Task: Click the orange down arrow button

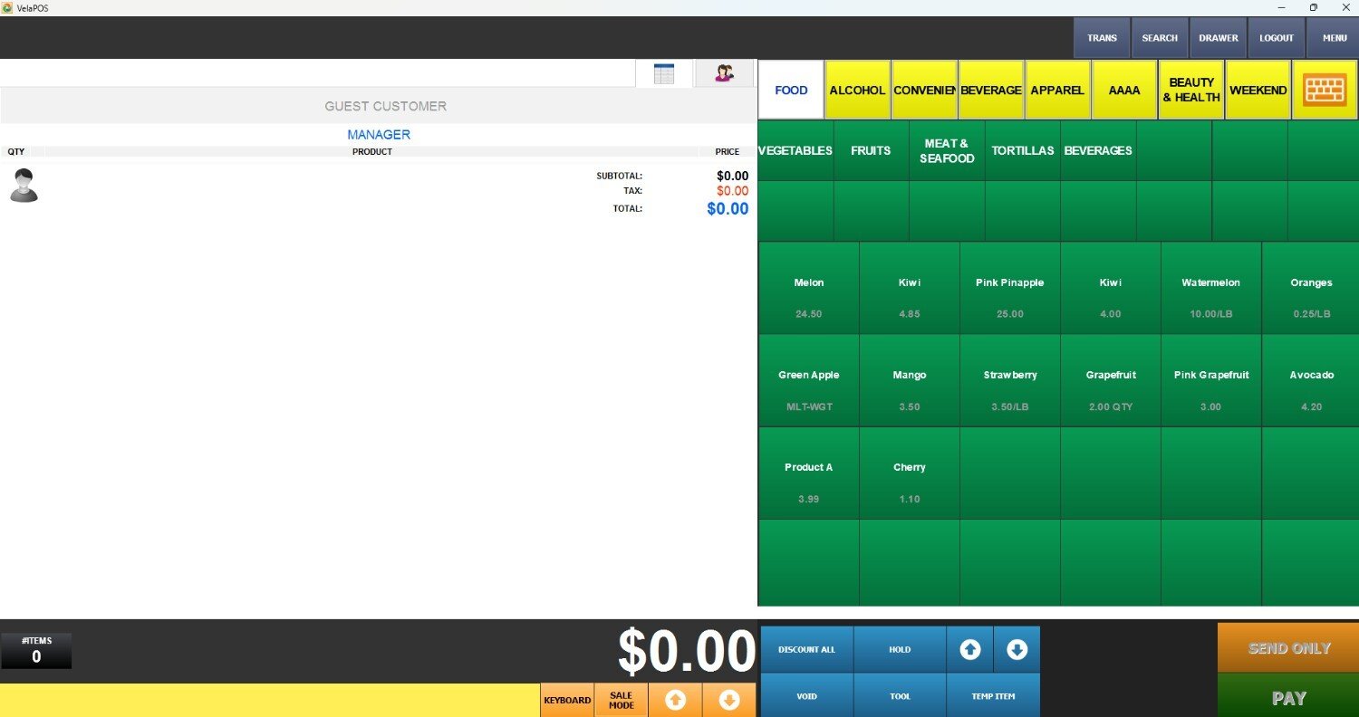Action: pyautogui.click(x=729, y=700)
